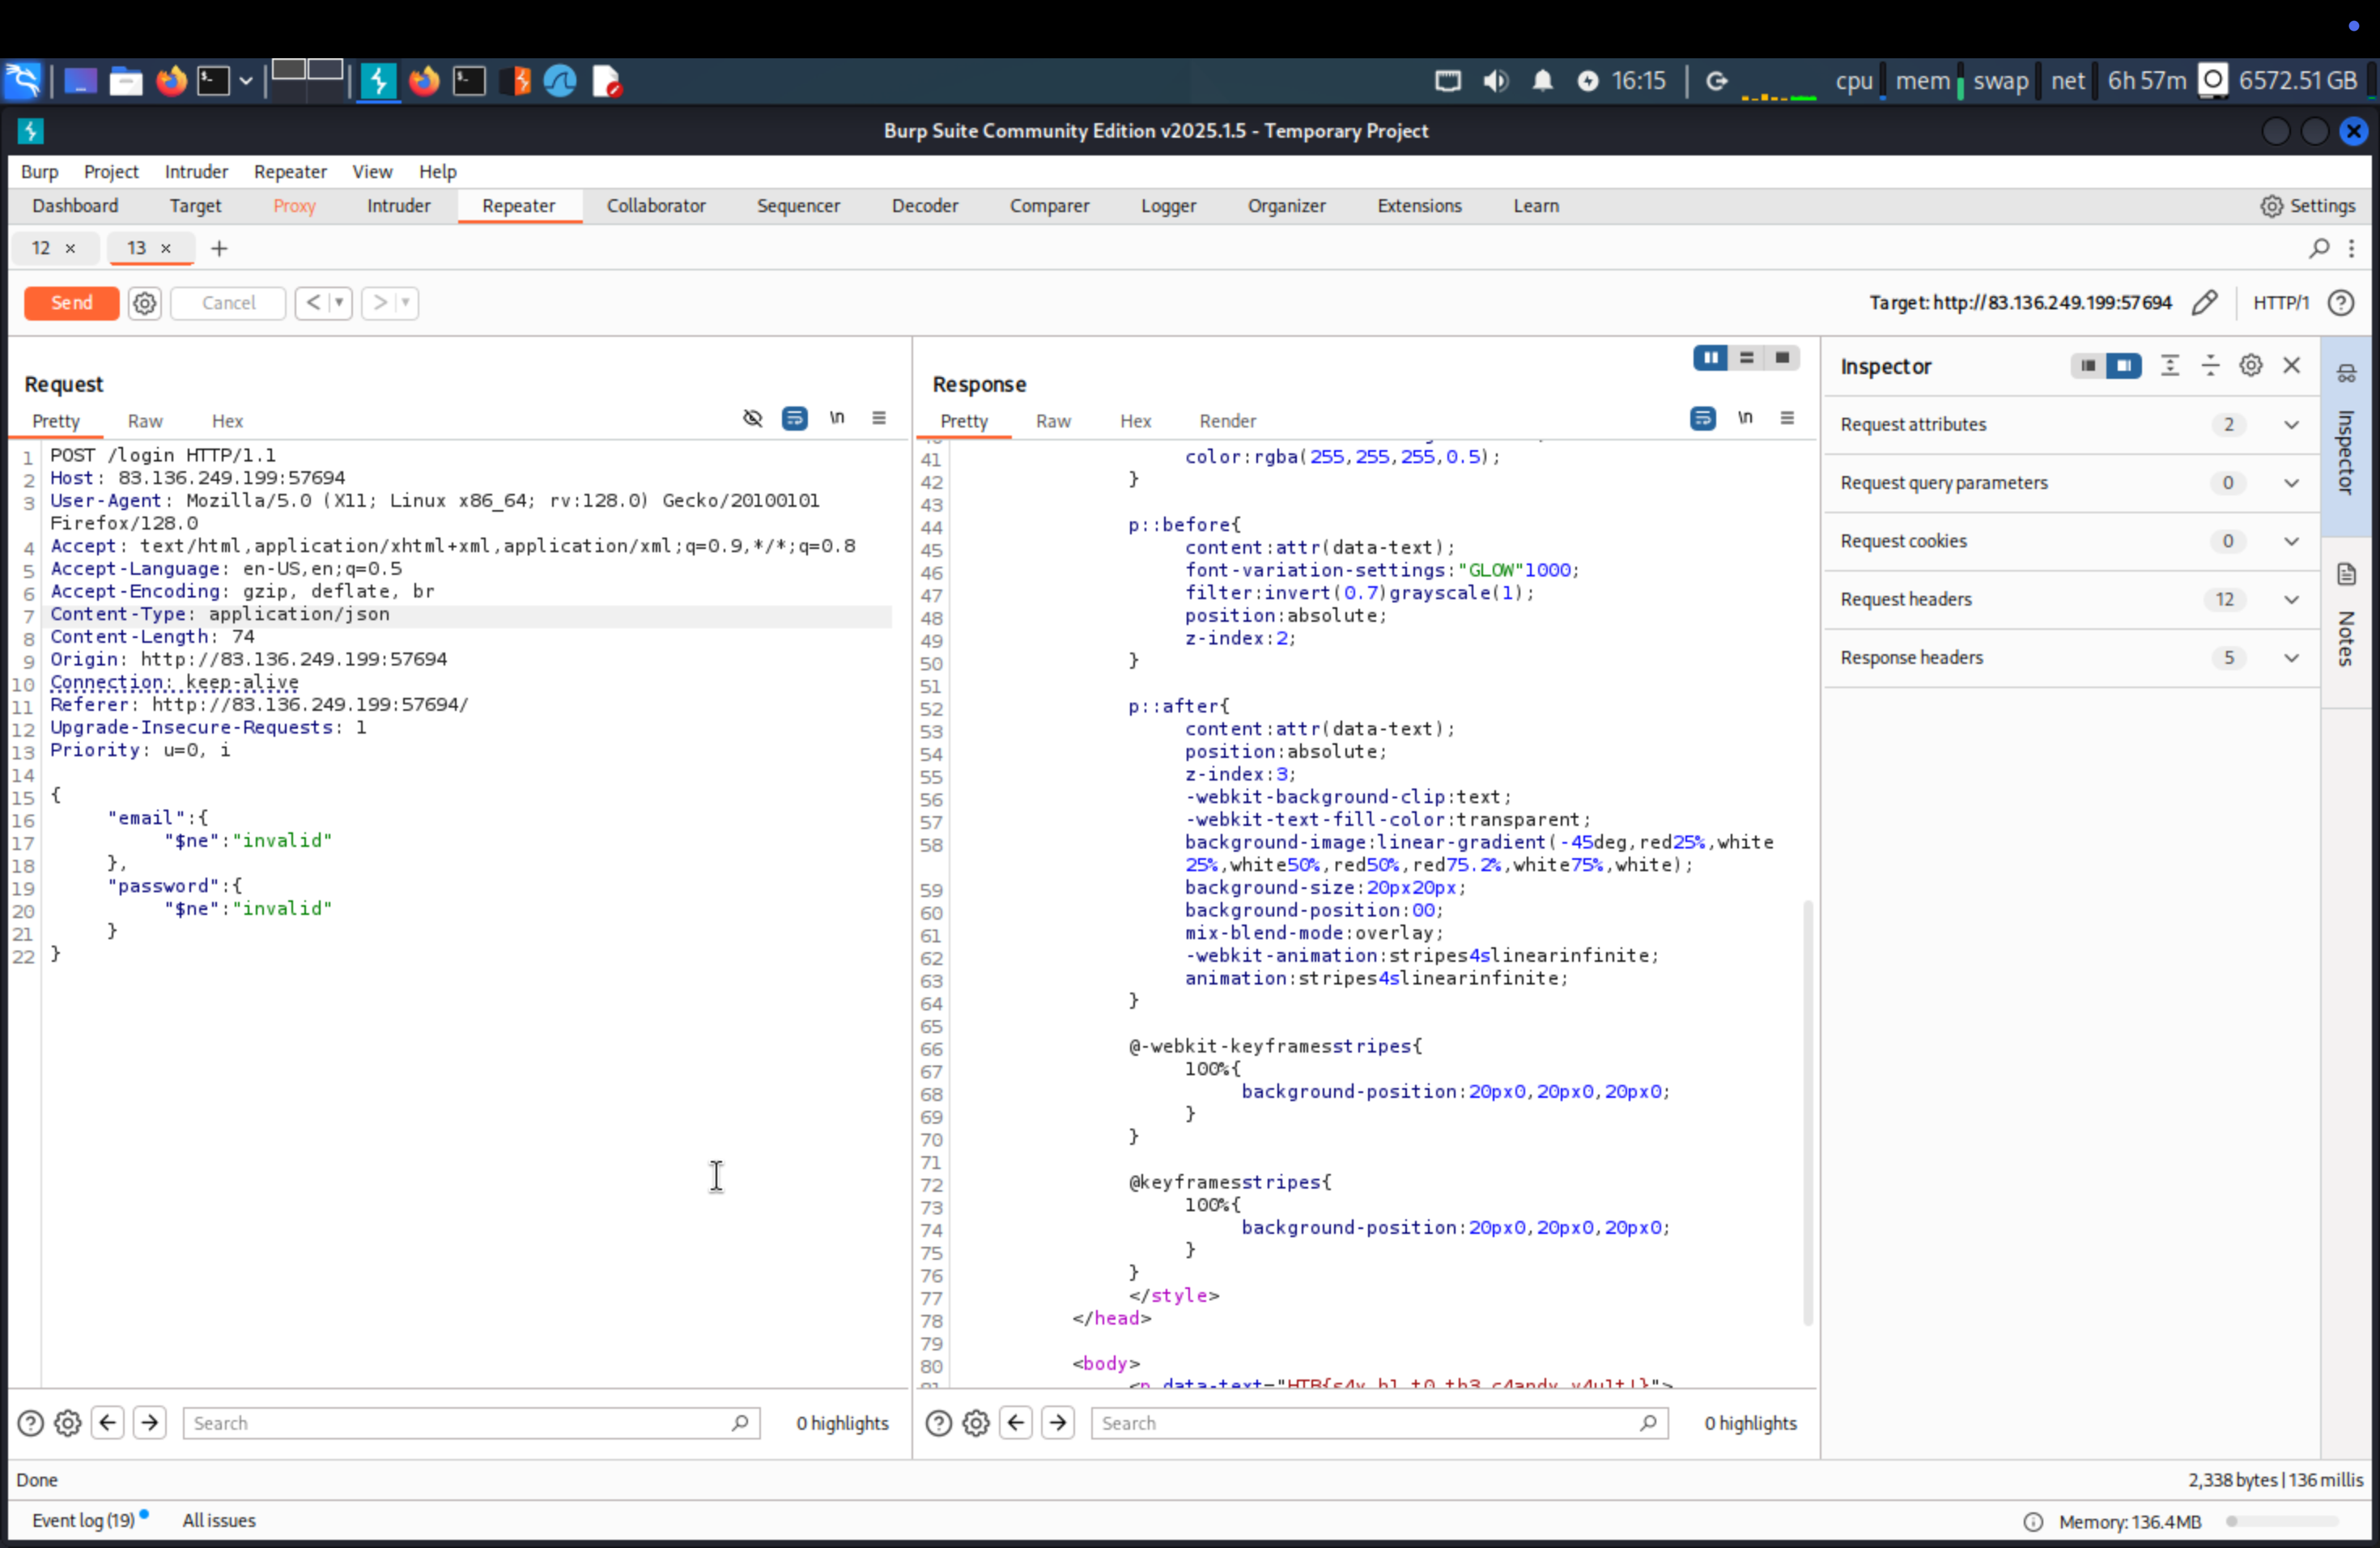Viewport: 2380px width, 1548px height.
Task: Open the Response Render tab
Action: click(1227, 421)
